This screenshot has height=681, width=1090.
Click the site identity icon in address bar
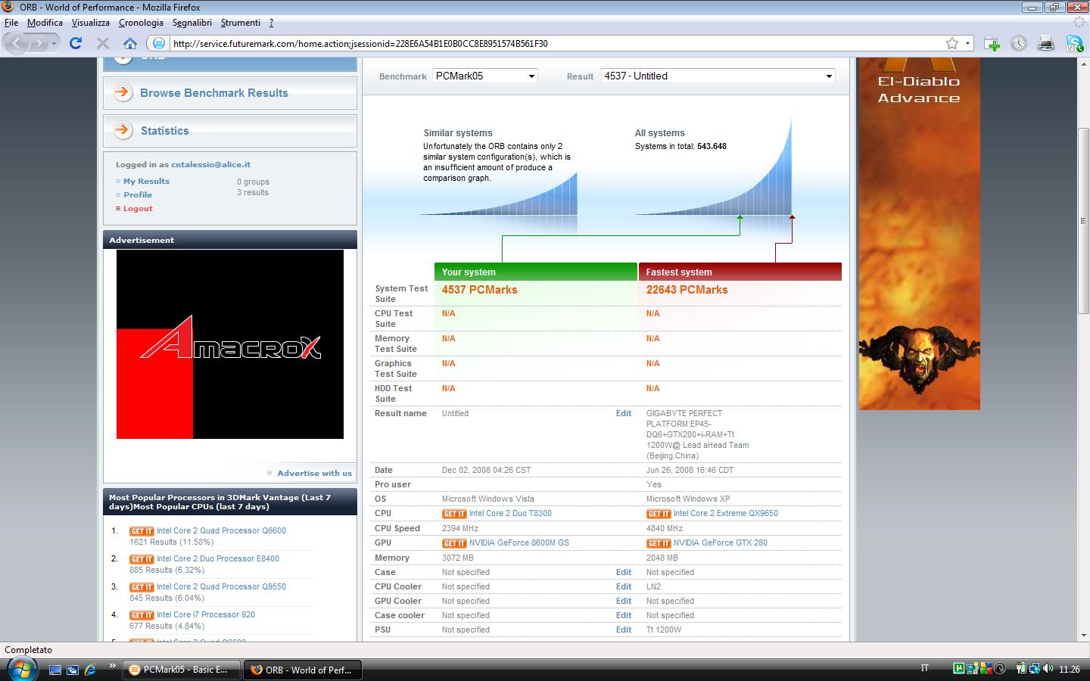(x=157, y=43)
